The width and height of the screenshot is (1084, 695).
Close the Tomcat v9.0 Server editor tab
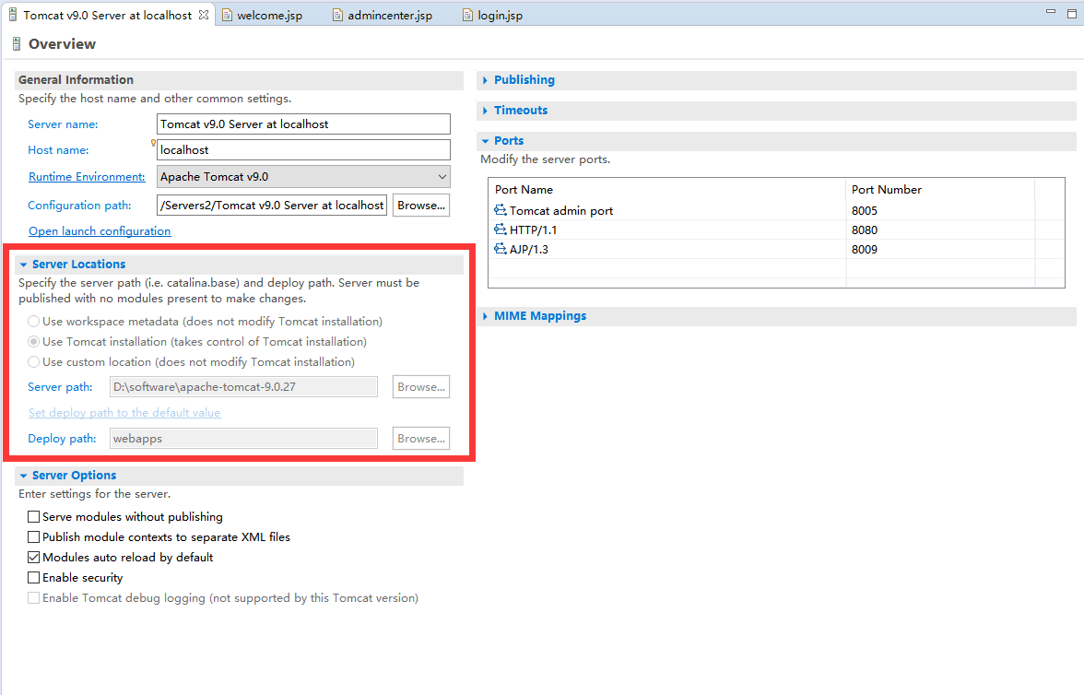pos(203,15)
